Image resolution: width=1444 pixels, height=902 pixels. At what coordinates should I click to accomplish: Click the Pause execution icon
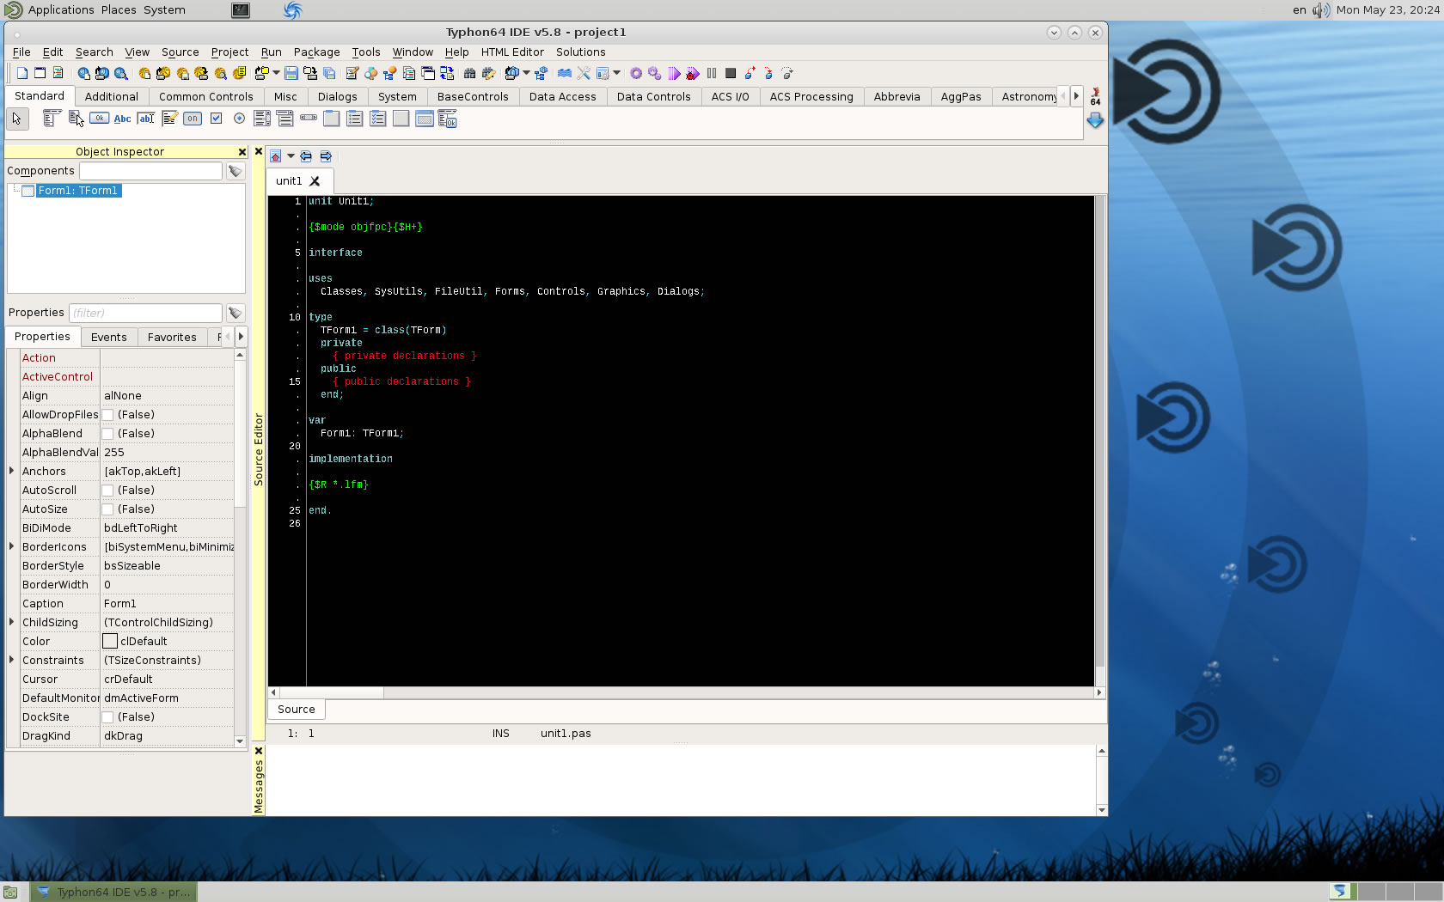[712, 73]
